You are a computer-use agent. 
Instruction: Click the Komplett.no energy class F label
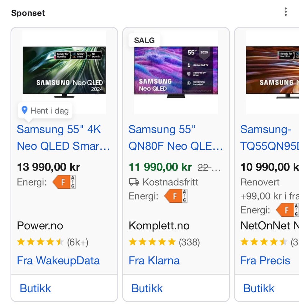[x=176, y=196]
